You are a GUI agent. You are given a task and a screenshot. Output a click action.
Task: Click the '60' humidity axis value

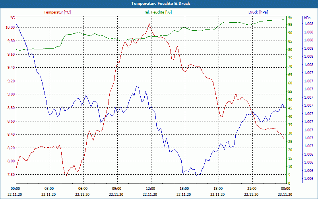point(290,83)
